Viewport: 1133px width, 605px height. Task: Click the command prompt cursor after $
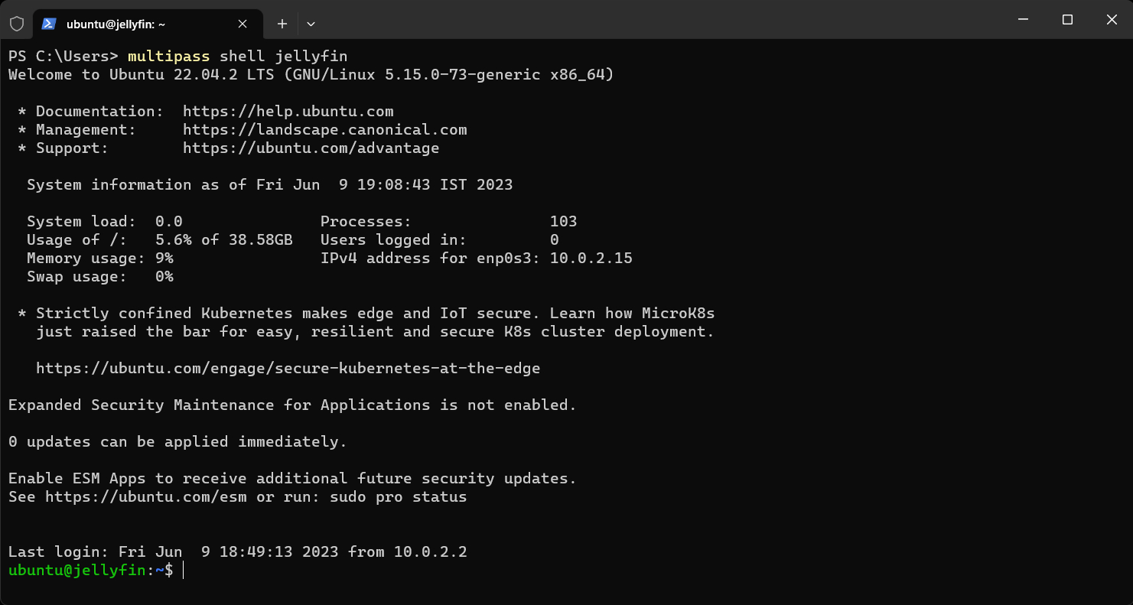pos(184,571)
